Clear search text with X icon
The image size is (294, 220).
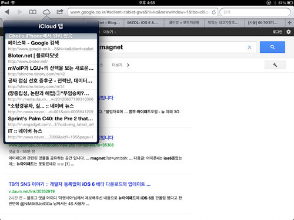[x=249, y=47]
